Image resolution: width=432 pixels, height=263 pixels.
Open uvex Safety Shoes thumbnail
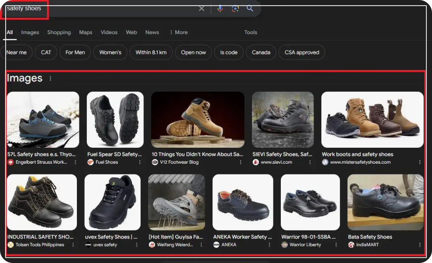click(112, 202)
